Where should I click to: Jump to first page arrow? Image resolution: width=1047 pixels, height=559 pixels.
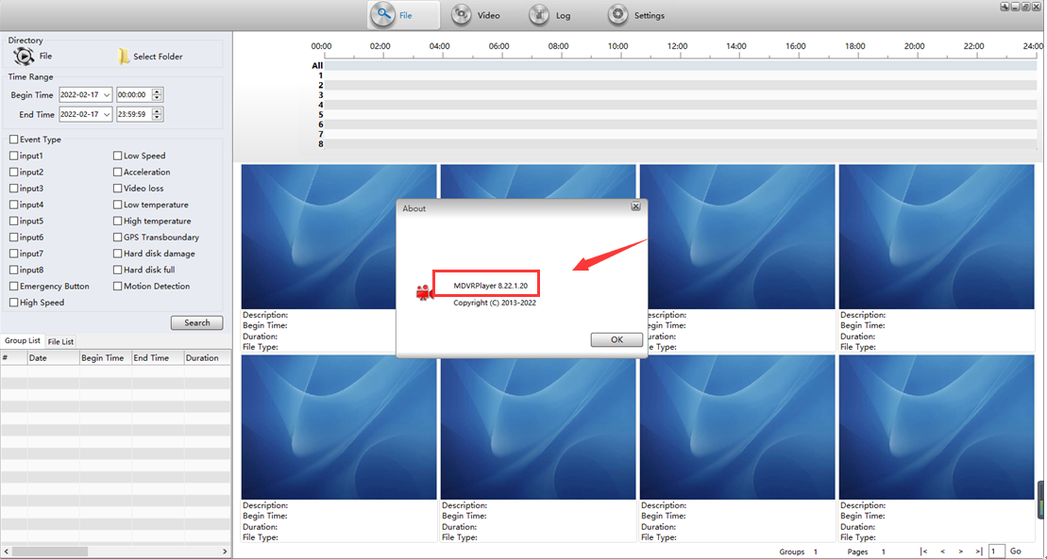pos(923,551)
